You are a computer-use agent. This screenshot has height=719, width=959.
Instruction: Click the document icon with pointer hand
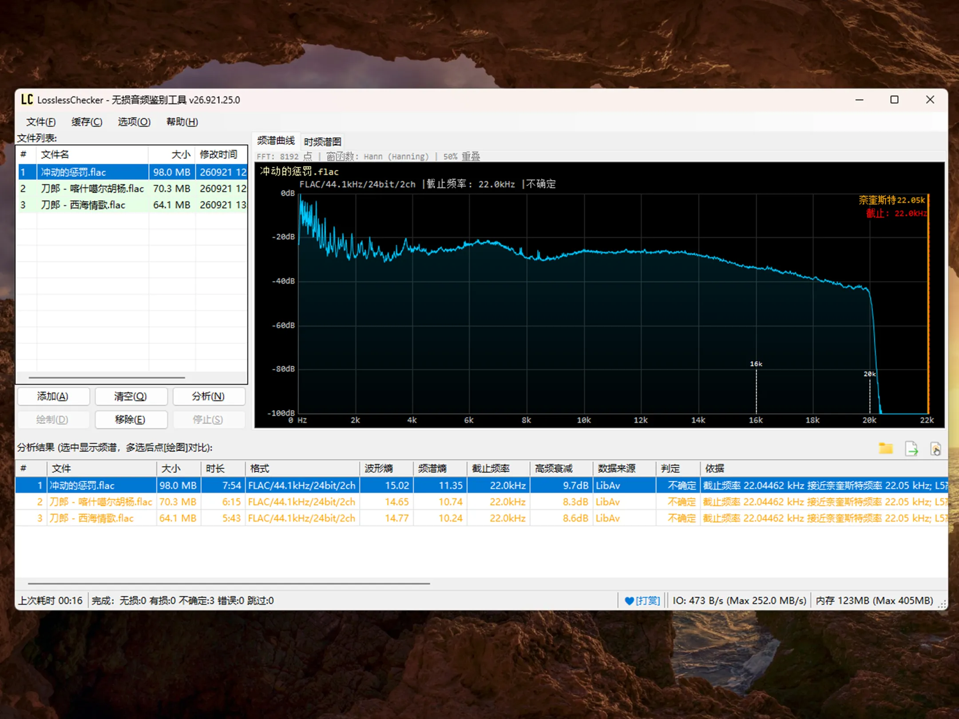[935, 449]
